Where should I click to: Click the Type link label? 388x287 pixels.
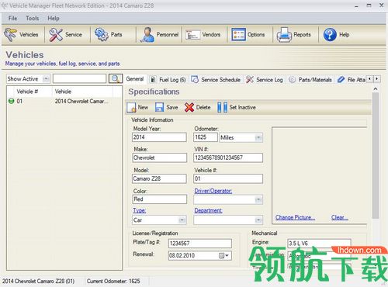(140, 210)
